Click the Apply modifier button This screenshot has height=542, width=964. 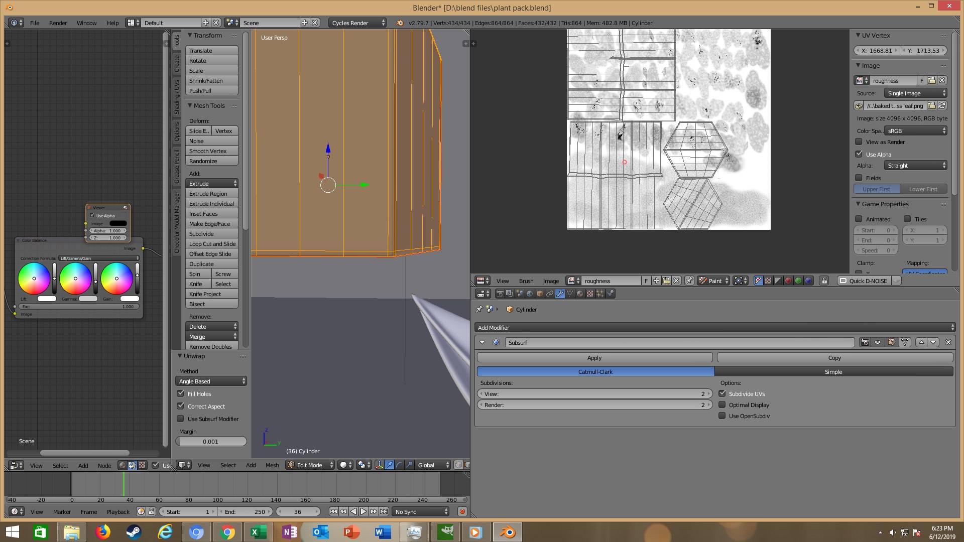[594, 358]
